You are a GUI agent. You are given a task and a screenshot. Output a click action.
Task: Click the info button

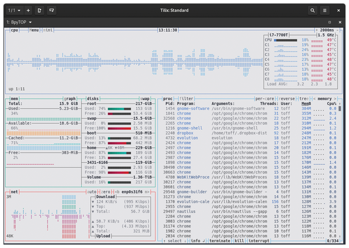[197, 241]
